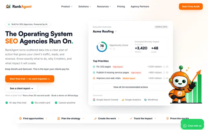Click the WhatsApp icon in chat button
Viewport: 208px width, 130px height.
[x=185, y=126]
